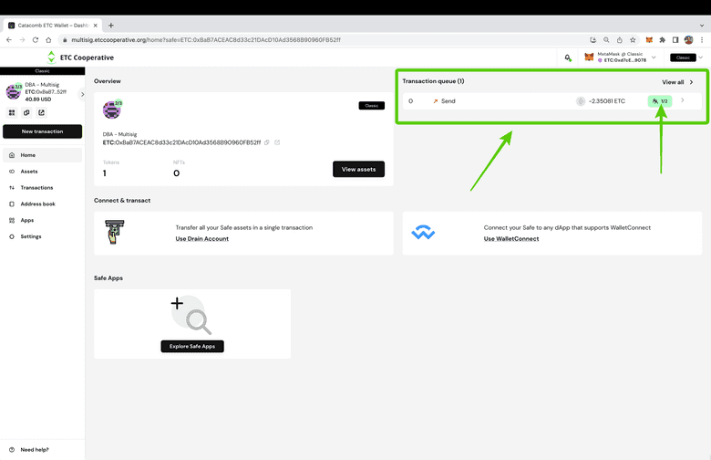
Task: Expand the safe list sidebar chevron
Action: [x=82, y=94]
